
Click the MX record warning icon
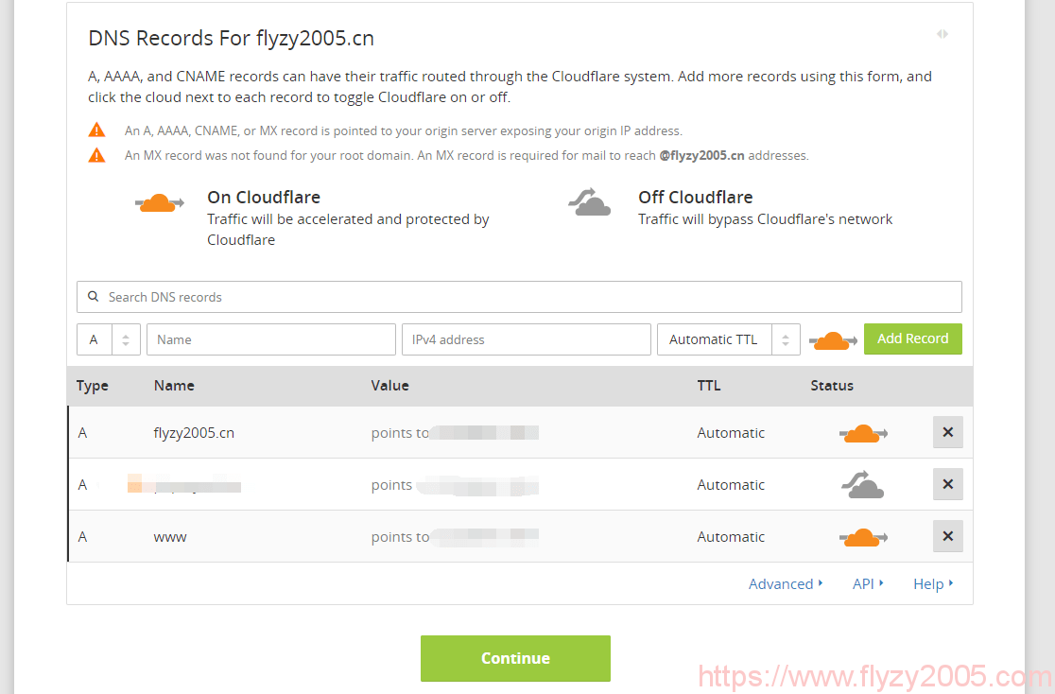click(x=96, y=155)
